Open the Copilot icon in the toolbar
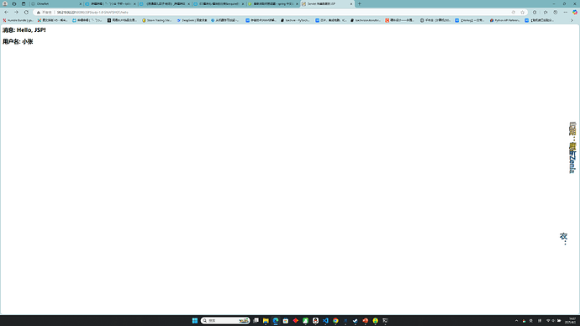This screenshot has width=580, height=326. pyautogui.click(x=574, y=13)
